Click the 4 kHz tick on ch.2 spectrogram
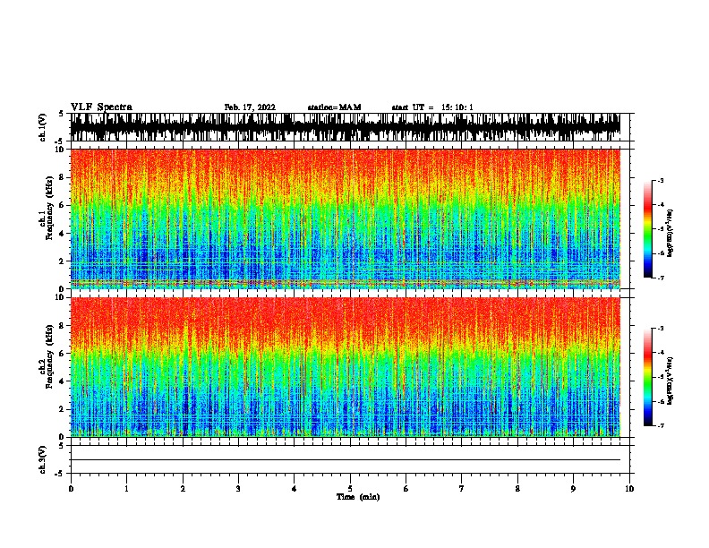Image resolution: width=709 pixels, height=548 pixels. pos(63,381)
